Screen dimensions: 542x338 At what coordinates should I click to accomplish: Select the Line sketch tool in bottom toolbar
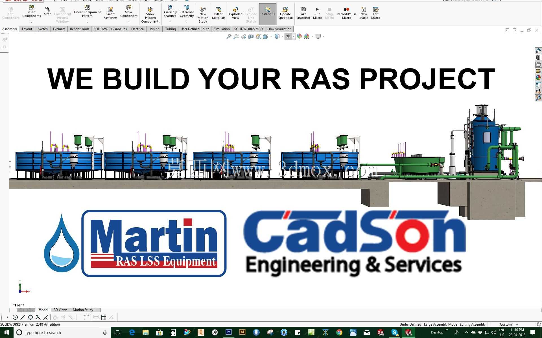coord(23,317)
